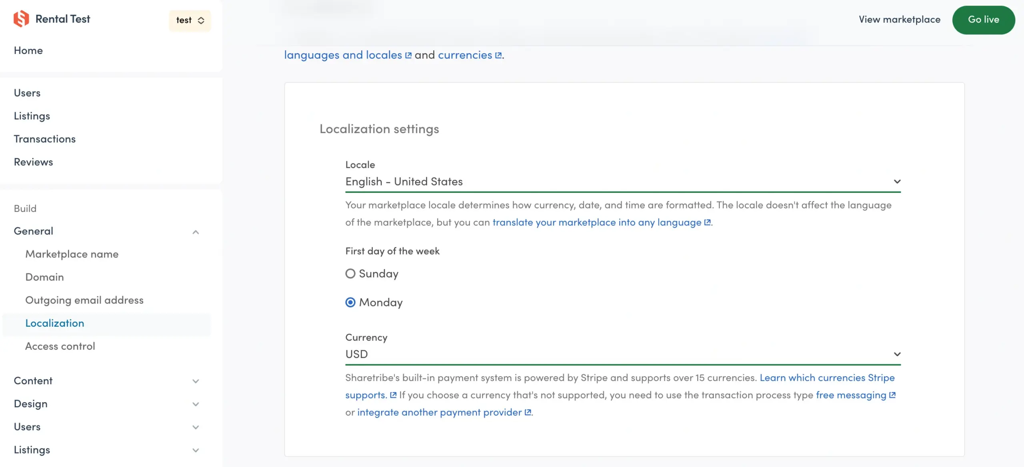
Task: Open Transactions page
Action: coord(45,139)
